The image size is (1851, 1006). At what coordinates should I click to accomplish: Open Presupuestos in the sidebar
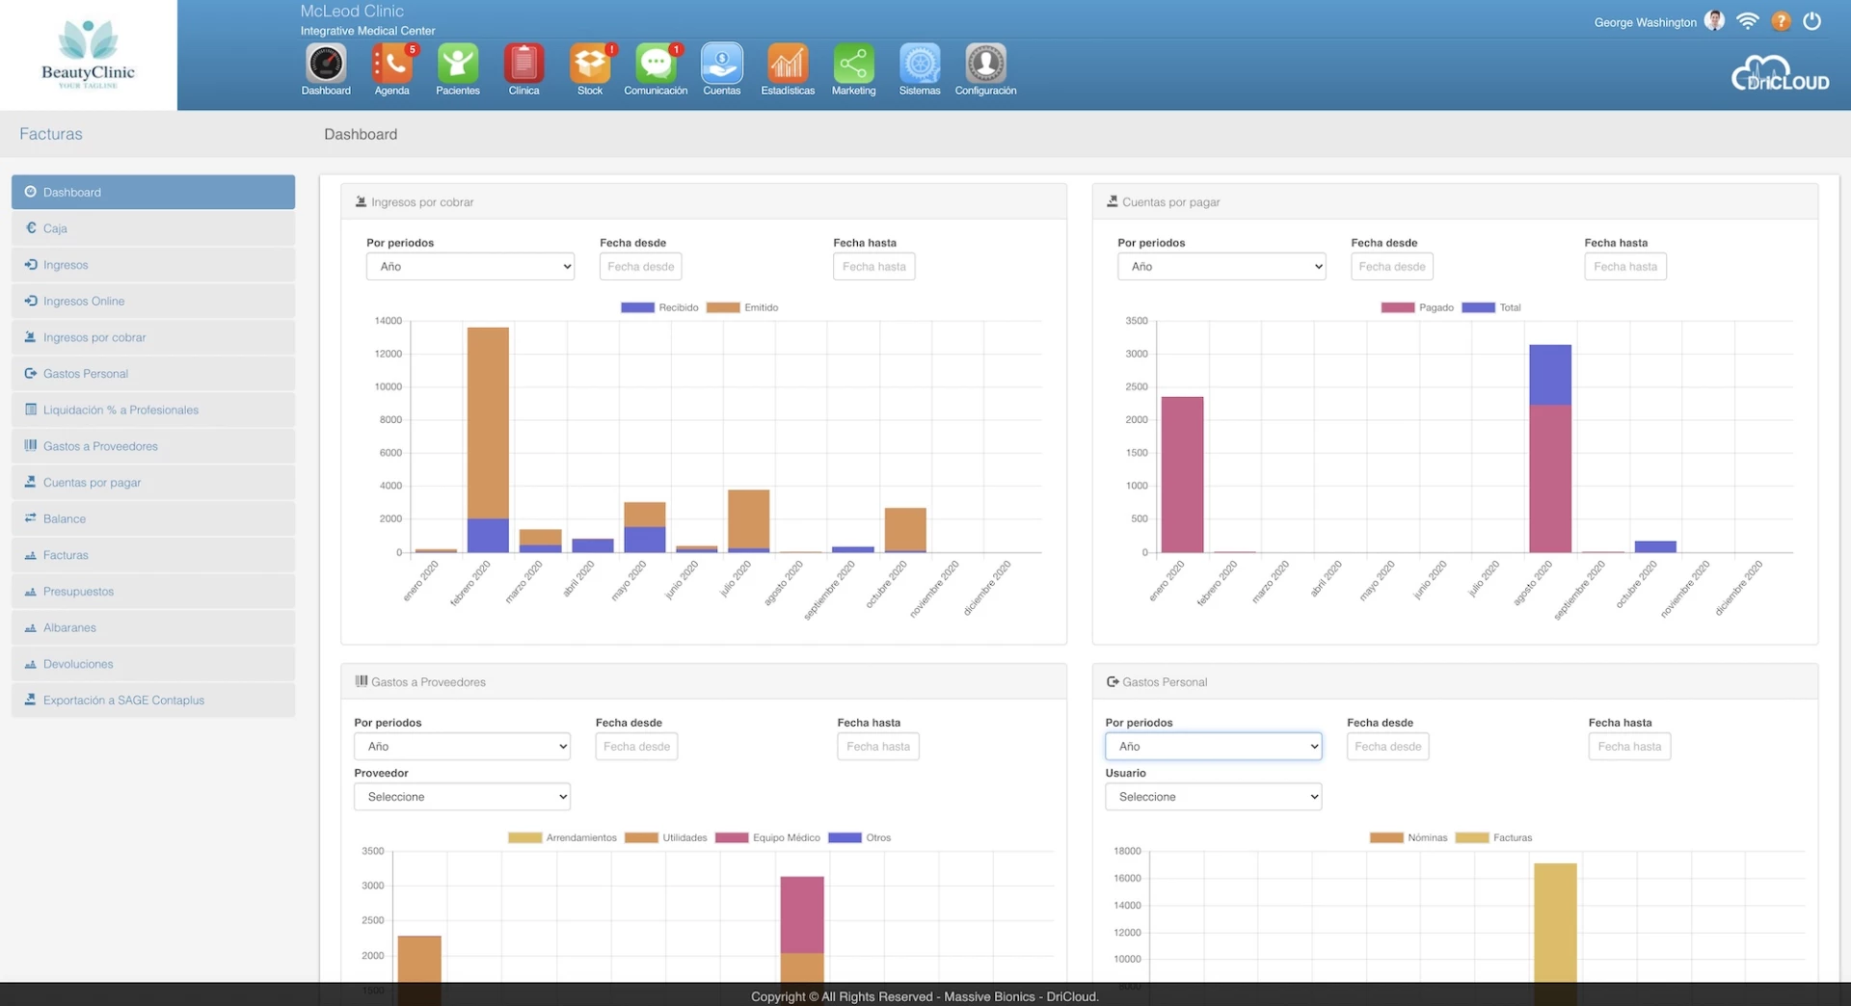pyautogui.click(x=78, y=592)
